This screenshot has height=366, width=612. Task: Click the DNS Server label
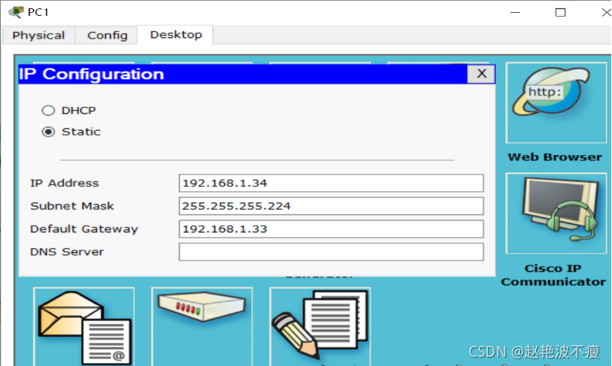coord(67,252)
